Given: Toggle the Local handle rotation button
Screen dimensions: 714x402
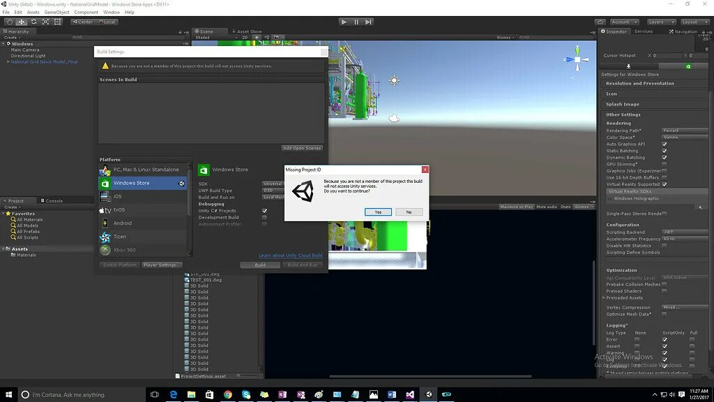Looking at the screenshot, I should click(x=107, y=22).
